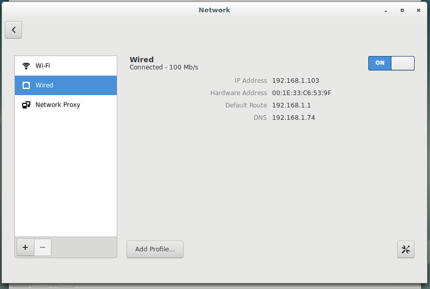430x289 pixels.
Task: Click the ON label of the switch
Action: pyautogui.click(x=380, y=63)
